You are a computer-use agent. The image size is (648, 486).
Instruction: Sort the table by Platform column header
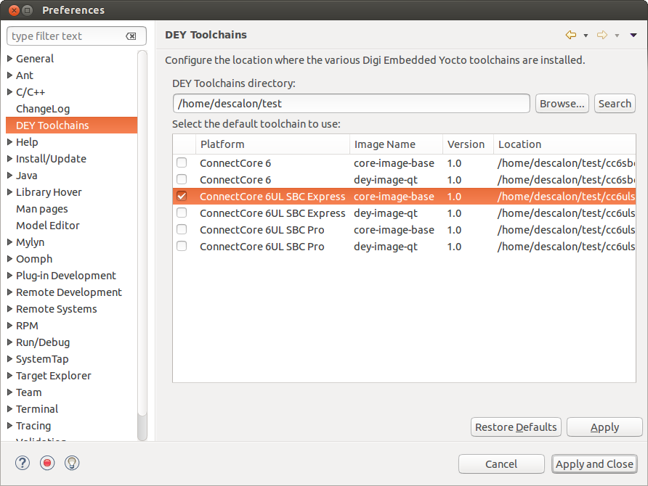272,144
